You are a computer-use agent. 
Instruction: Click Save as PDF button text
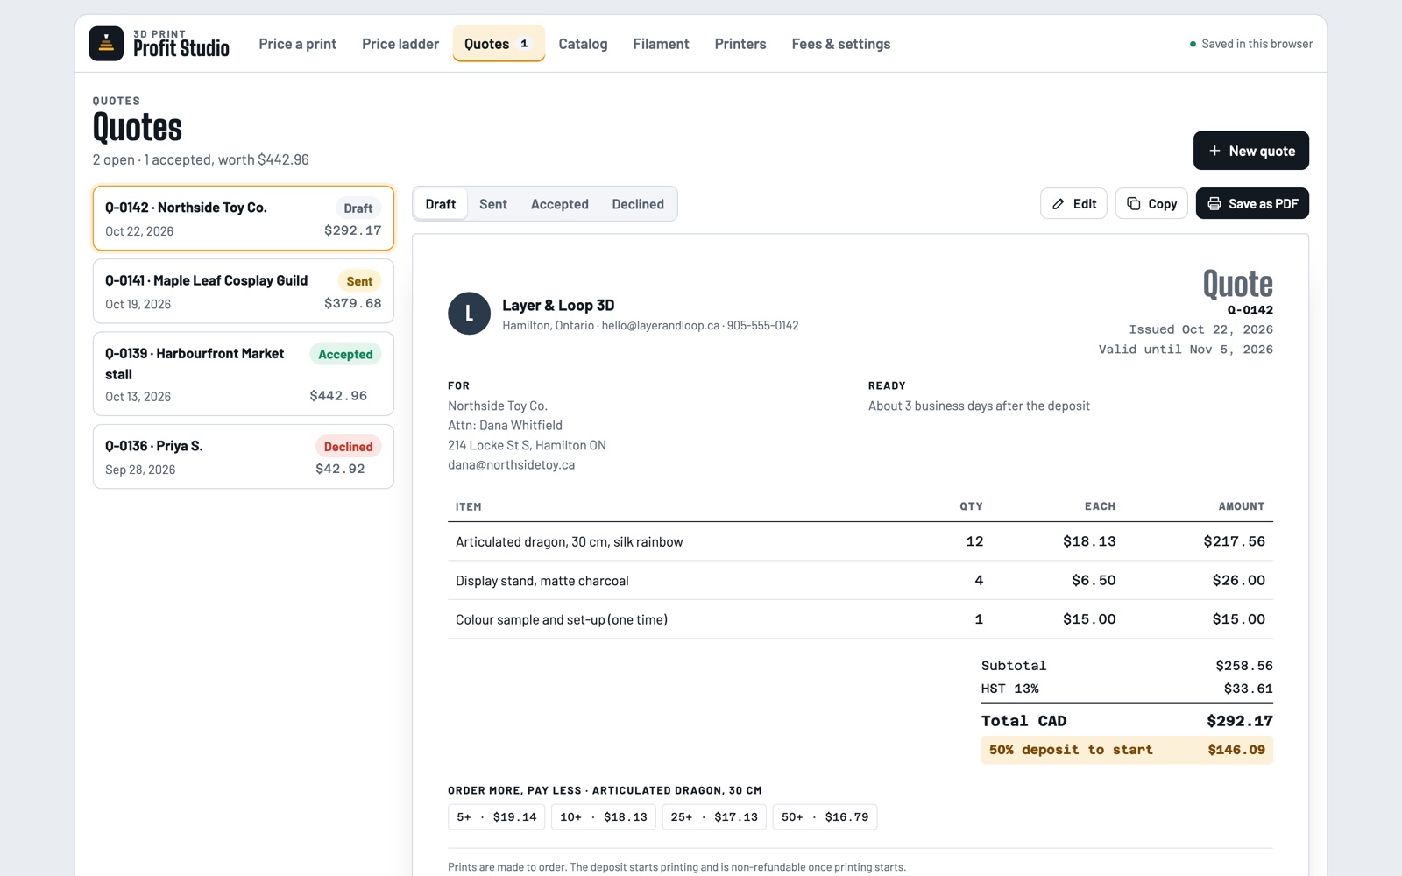(x=1263, y=204)
